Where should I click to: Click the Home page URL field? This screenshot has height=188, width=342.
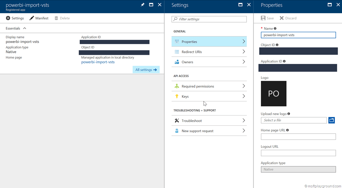(x=298, y=136)
